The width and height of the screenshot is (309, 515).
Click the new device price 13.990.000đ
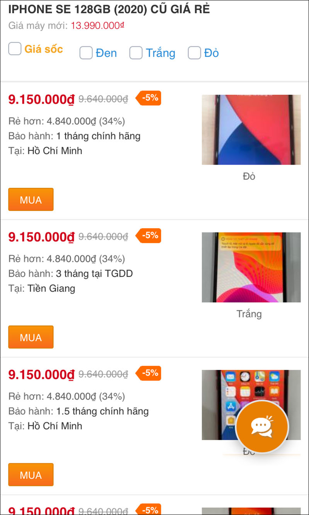coord(97,26)
